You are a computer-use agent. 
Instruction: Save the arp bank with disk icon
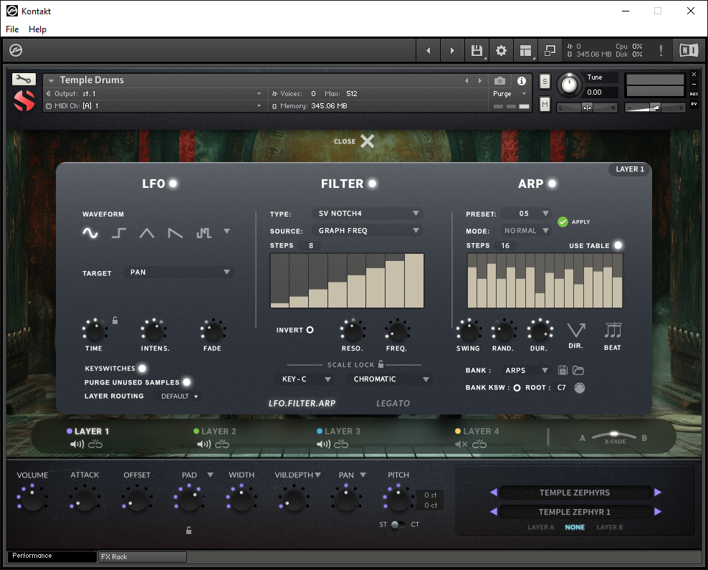[563, 371]
